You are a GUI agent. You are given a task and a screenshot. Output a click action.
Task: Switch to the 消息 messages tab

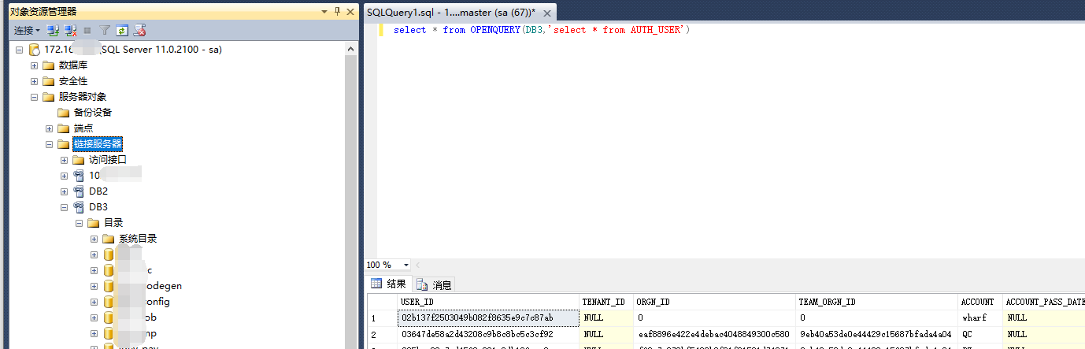pyautogui.click(x=434, y=284)
